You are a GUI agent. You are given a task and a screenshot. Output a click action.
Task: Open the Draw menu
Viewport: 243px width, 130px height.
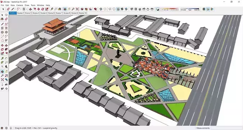click(x=27, y=5)
